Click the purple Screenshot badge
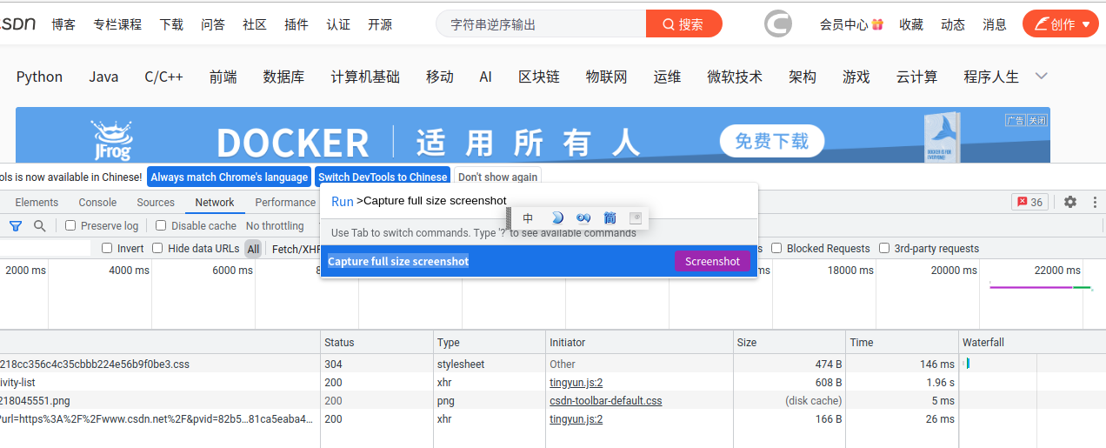The image size is (1106, 448). click(x=712, y=261)
